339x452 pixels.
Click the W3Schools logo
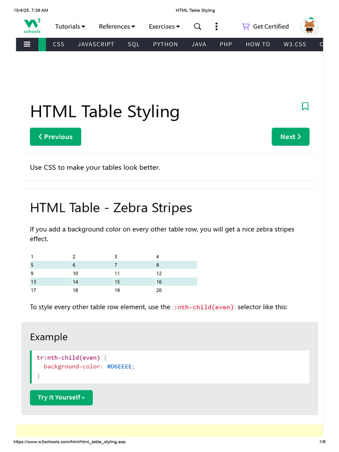tap(32, 26)
